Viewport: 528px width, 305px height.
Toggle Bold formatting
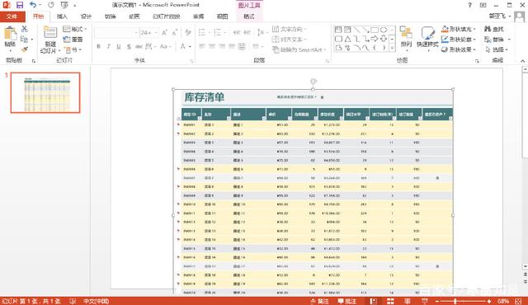(98, 46)
